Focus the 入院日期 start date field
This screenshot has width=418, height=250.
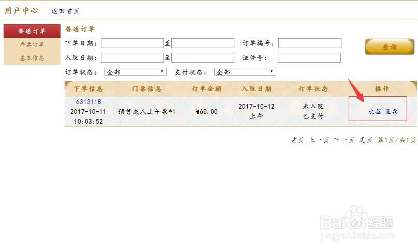point(132,57)
